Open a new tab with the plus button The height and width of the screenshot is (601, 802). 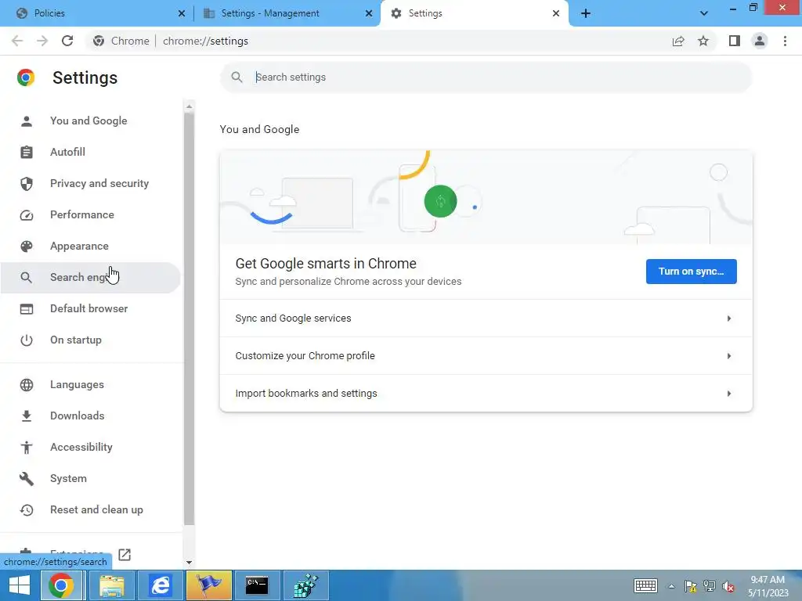(586, 13)
